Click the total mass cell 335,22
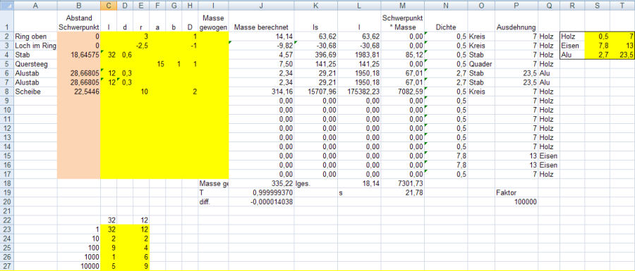Image resolution: width=635 pixels, height=271 pixels. (x=261, y=184)
